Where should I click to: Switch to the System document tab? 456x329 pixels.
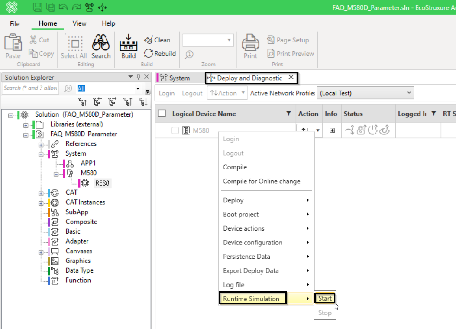[180, 78]
